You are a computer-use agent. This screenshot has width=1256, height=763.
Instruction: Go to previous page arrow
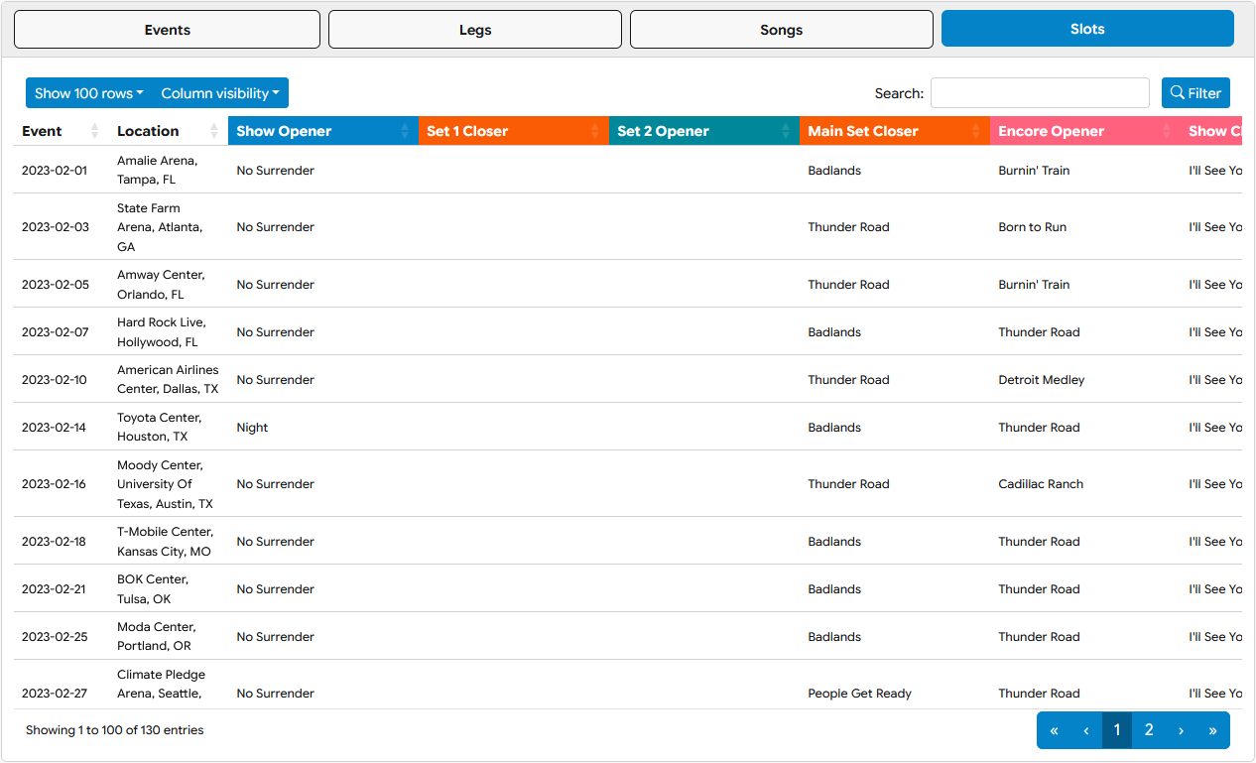coord(1085,730)
